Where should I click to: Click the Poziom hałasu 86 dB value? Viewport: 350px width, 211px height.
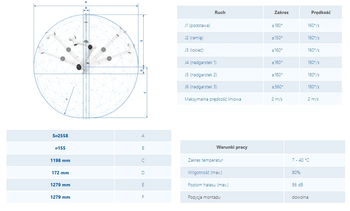[297, 185]
